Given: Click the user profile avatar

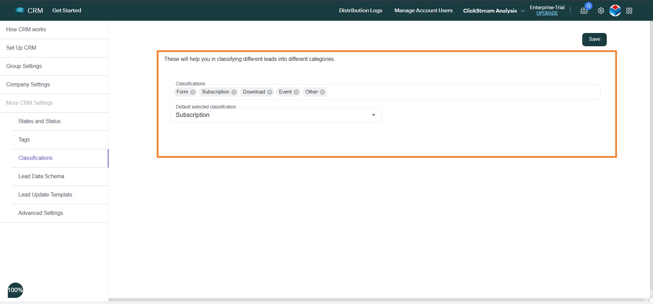Looking at the screenshot, I should pos(615,11).
